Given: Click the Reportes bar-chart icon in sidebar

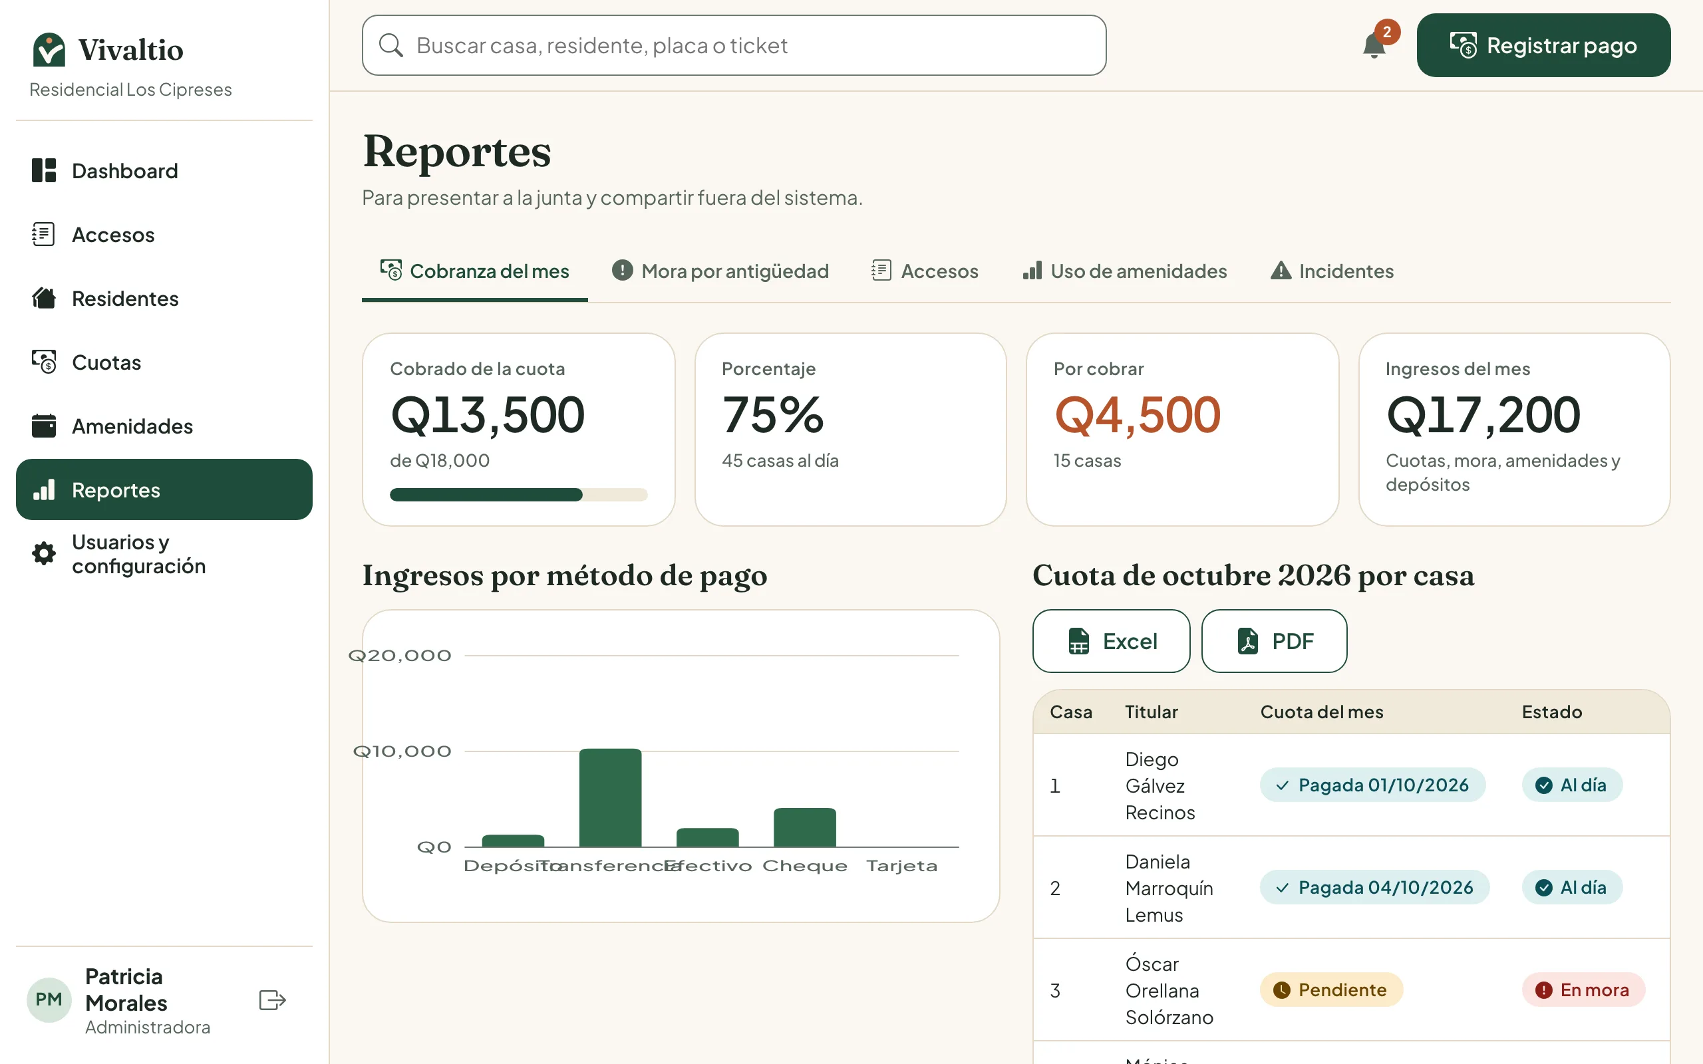Looking at the screenshot, I should [44, 490].
